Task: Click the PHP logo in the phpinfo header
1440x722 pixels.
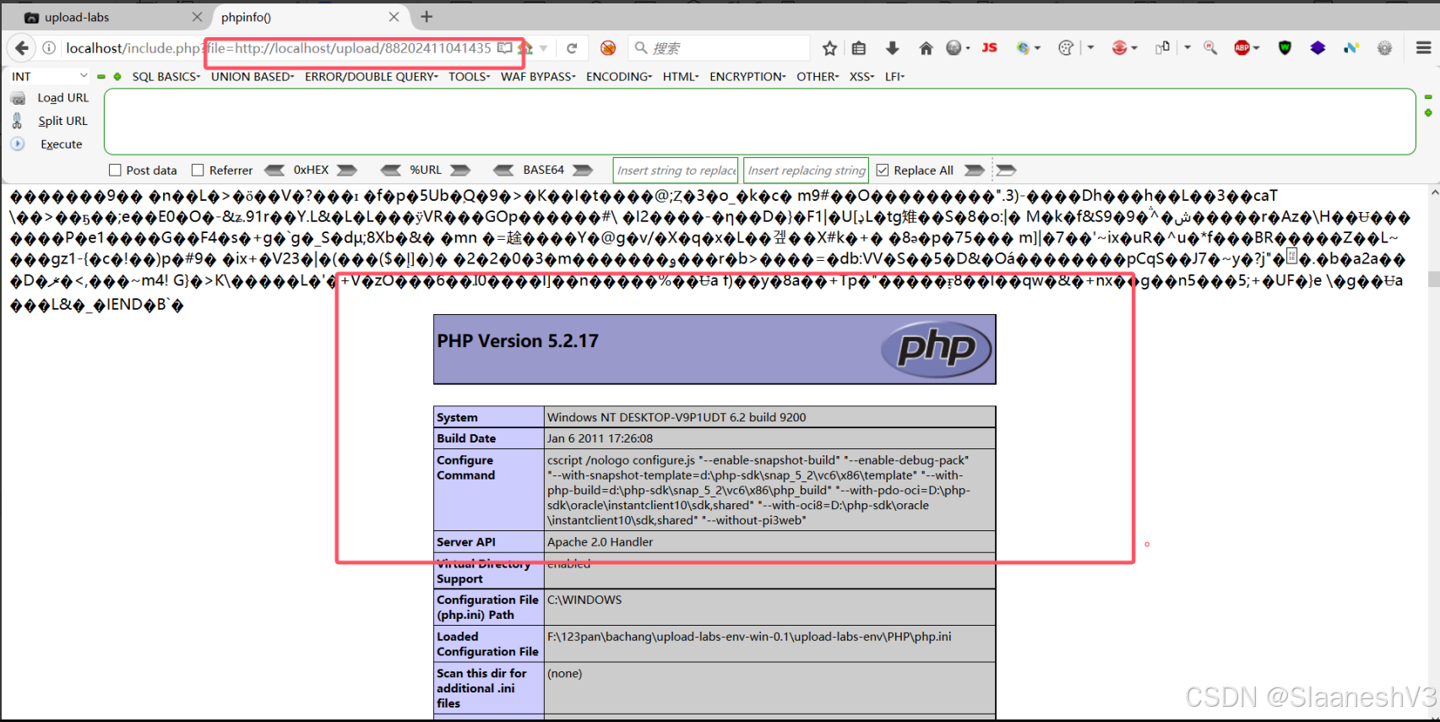Action: pyautogui.click(x=936, y=349)
